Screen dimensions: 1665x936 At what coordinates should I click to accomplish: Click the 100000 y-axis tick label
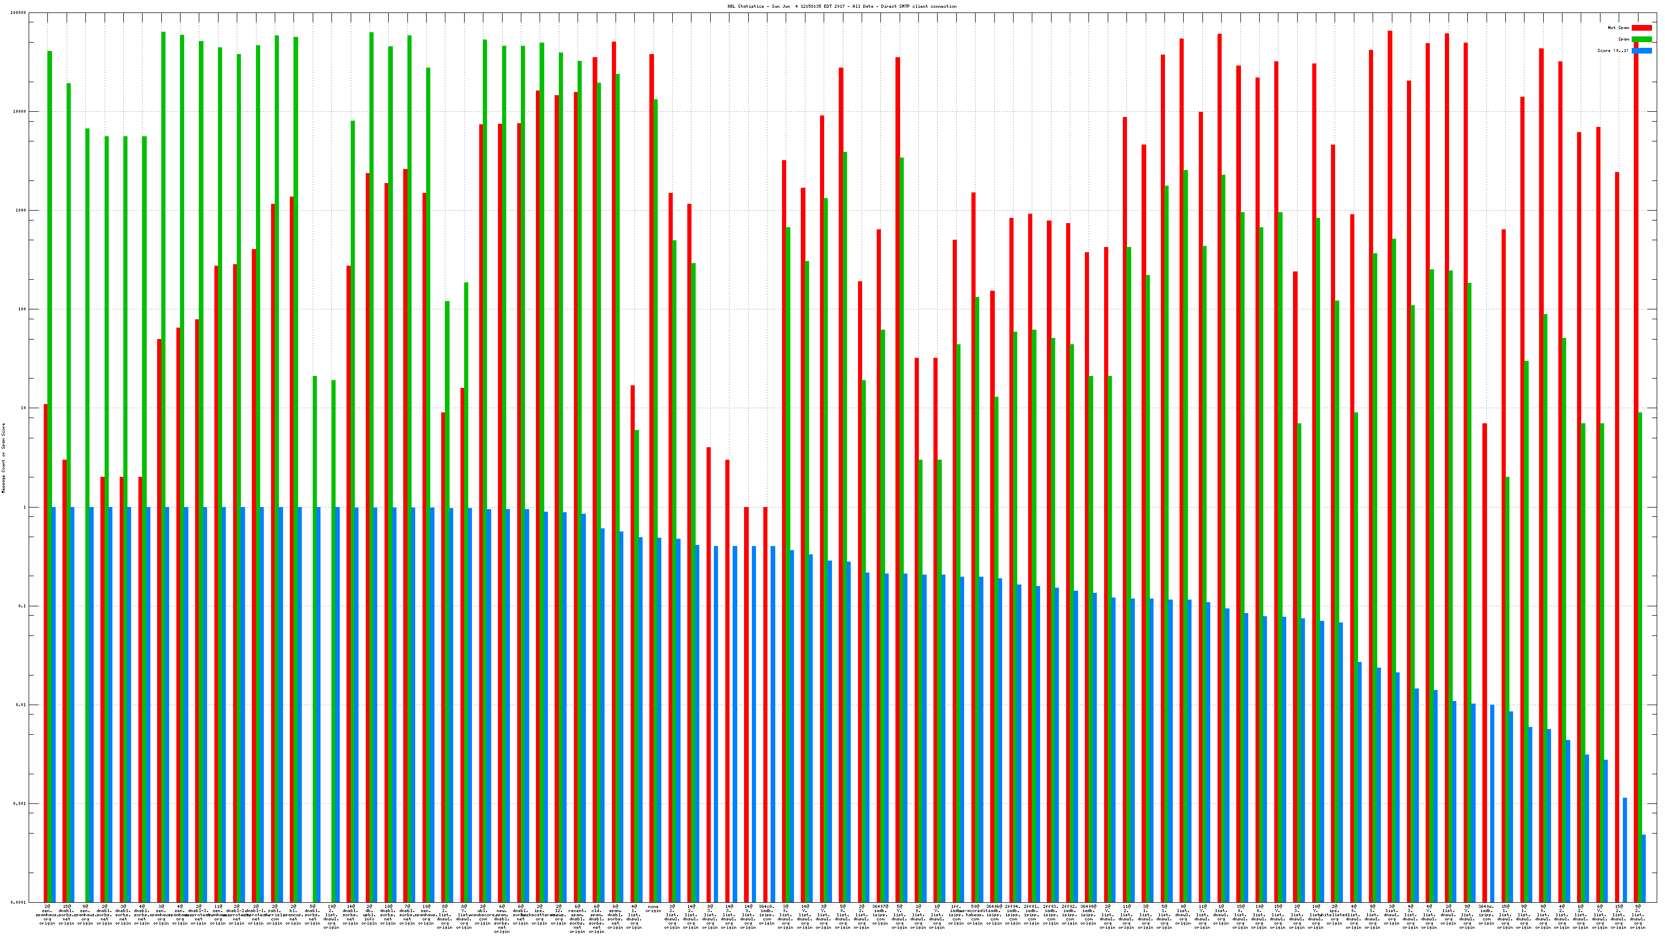19,13
